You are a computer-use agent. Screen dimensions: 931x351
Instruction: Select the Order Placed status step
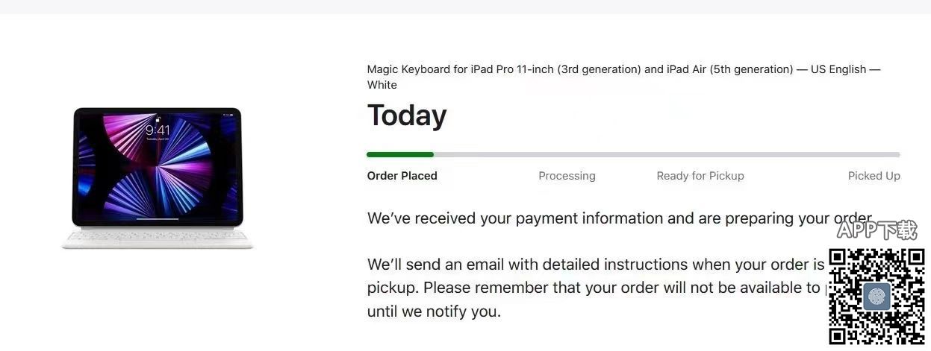point(402,176)
